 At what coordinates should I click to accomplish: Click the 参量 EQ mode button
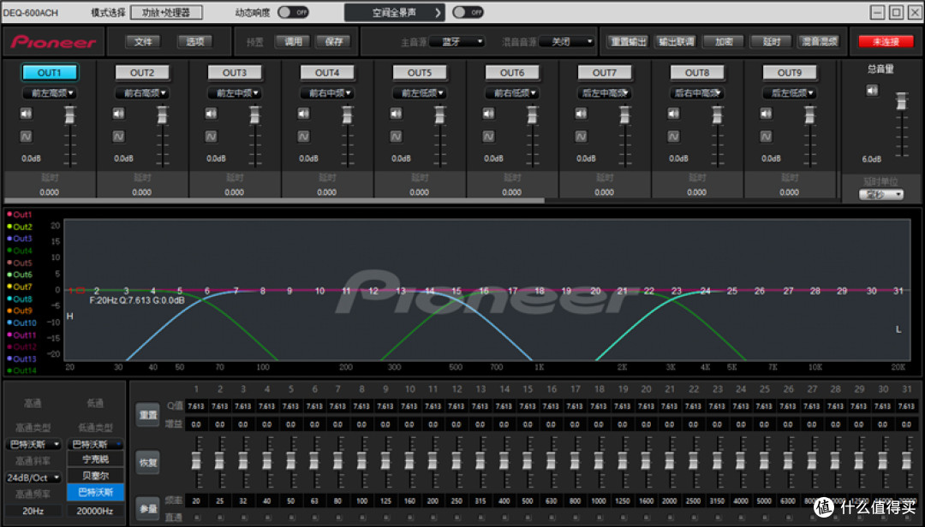pos(148,508)
